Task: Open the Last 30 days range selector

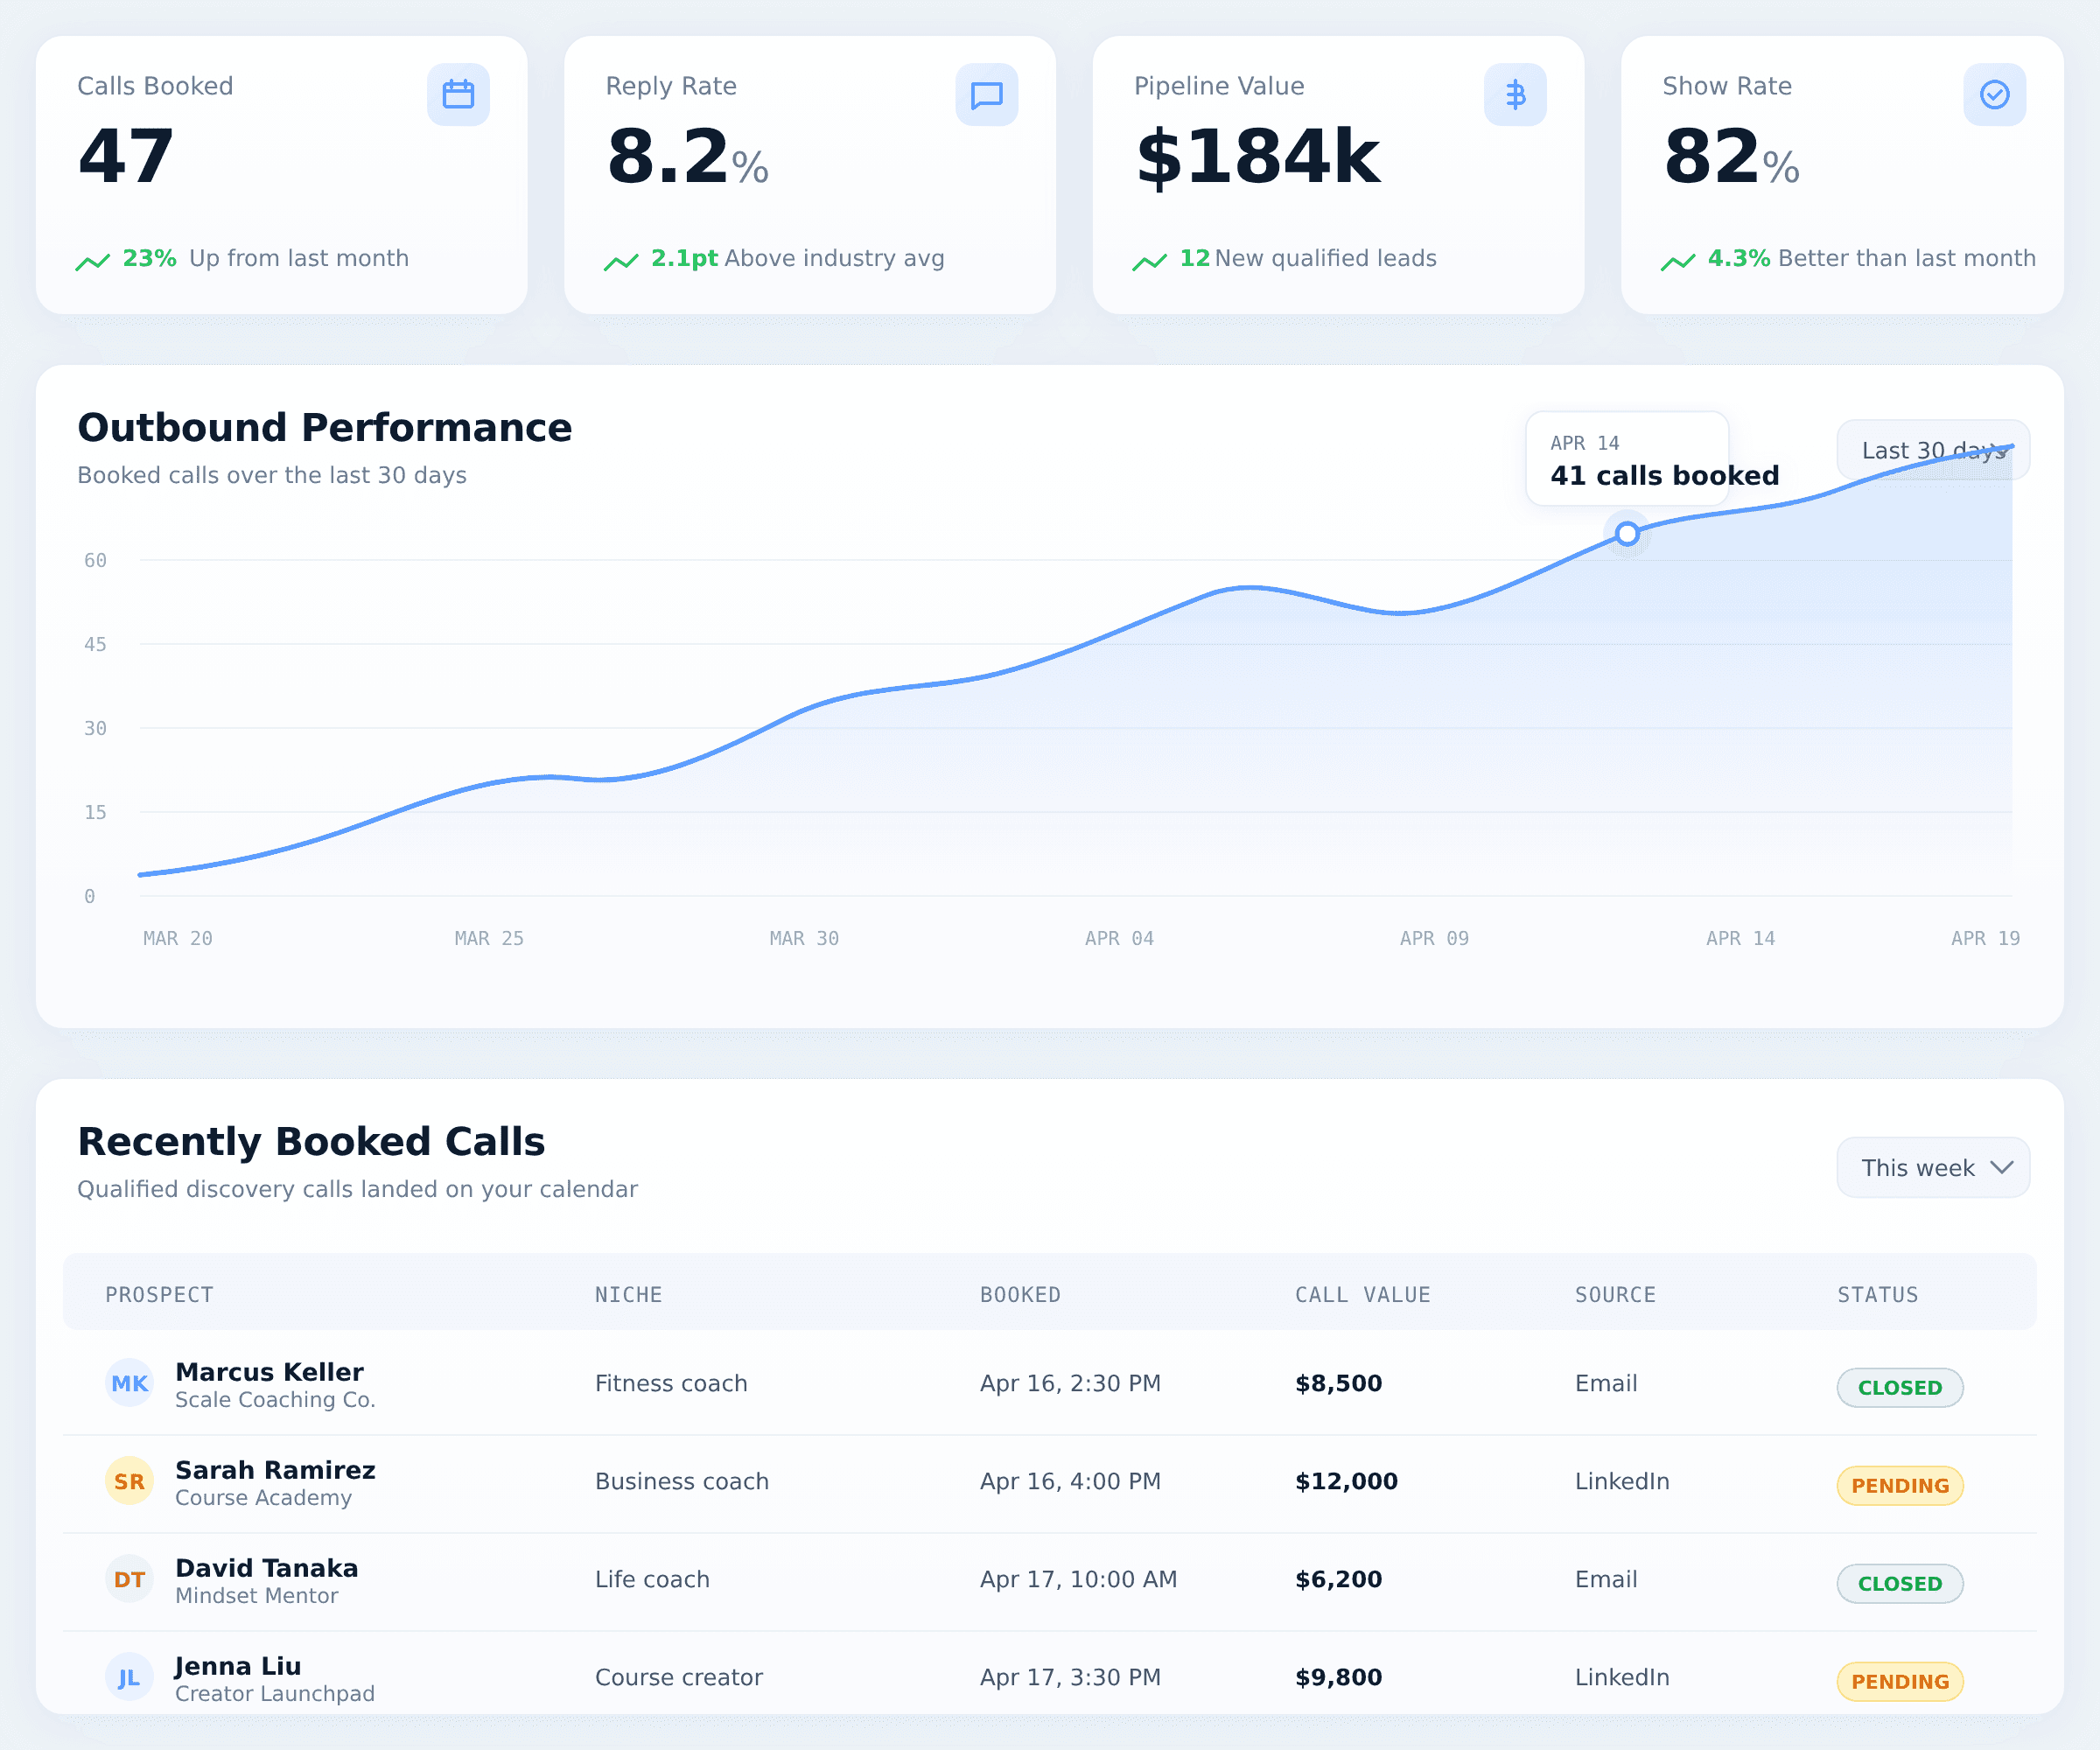Action: (1932, 450)
